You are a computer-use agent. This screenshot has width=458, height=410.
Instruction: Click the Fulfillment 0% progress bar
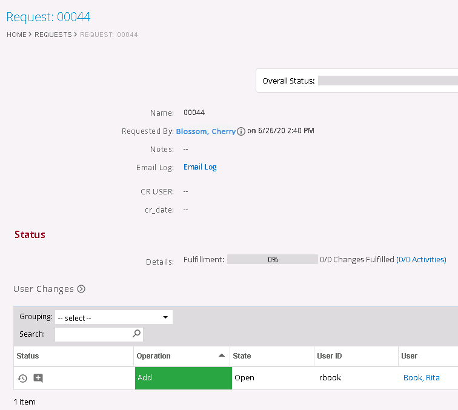(272, 260)
